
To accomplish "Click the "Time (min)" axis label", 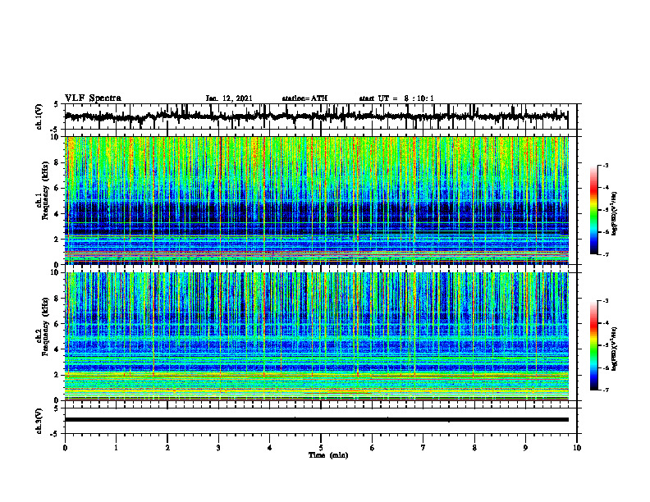I will 328,455.
